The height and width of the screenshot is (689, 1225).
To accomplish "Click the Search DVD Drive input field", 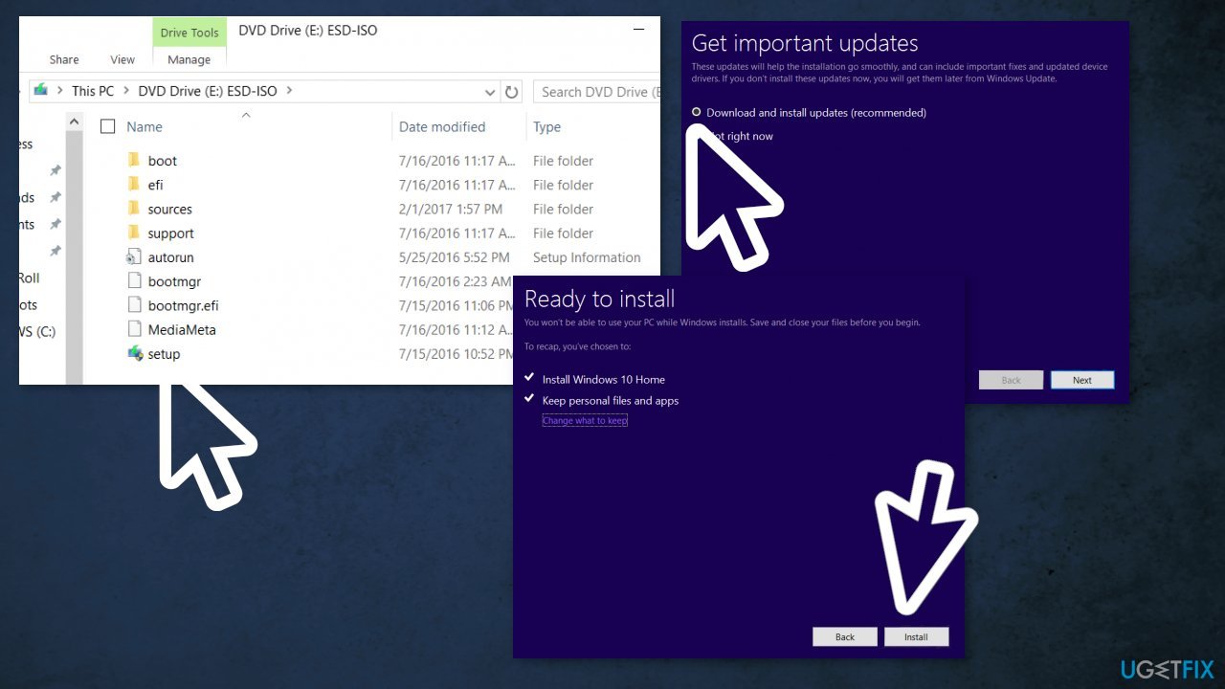I will [x=597, y=92].
